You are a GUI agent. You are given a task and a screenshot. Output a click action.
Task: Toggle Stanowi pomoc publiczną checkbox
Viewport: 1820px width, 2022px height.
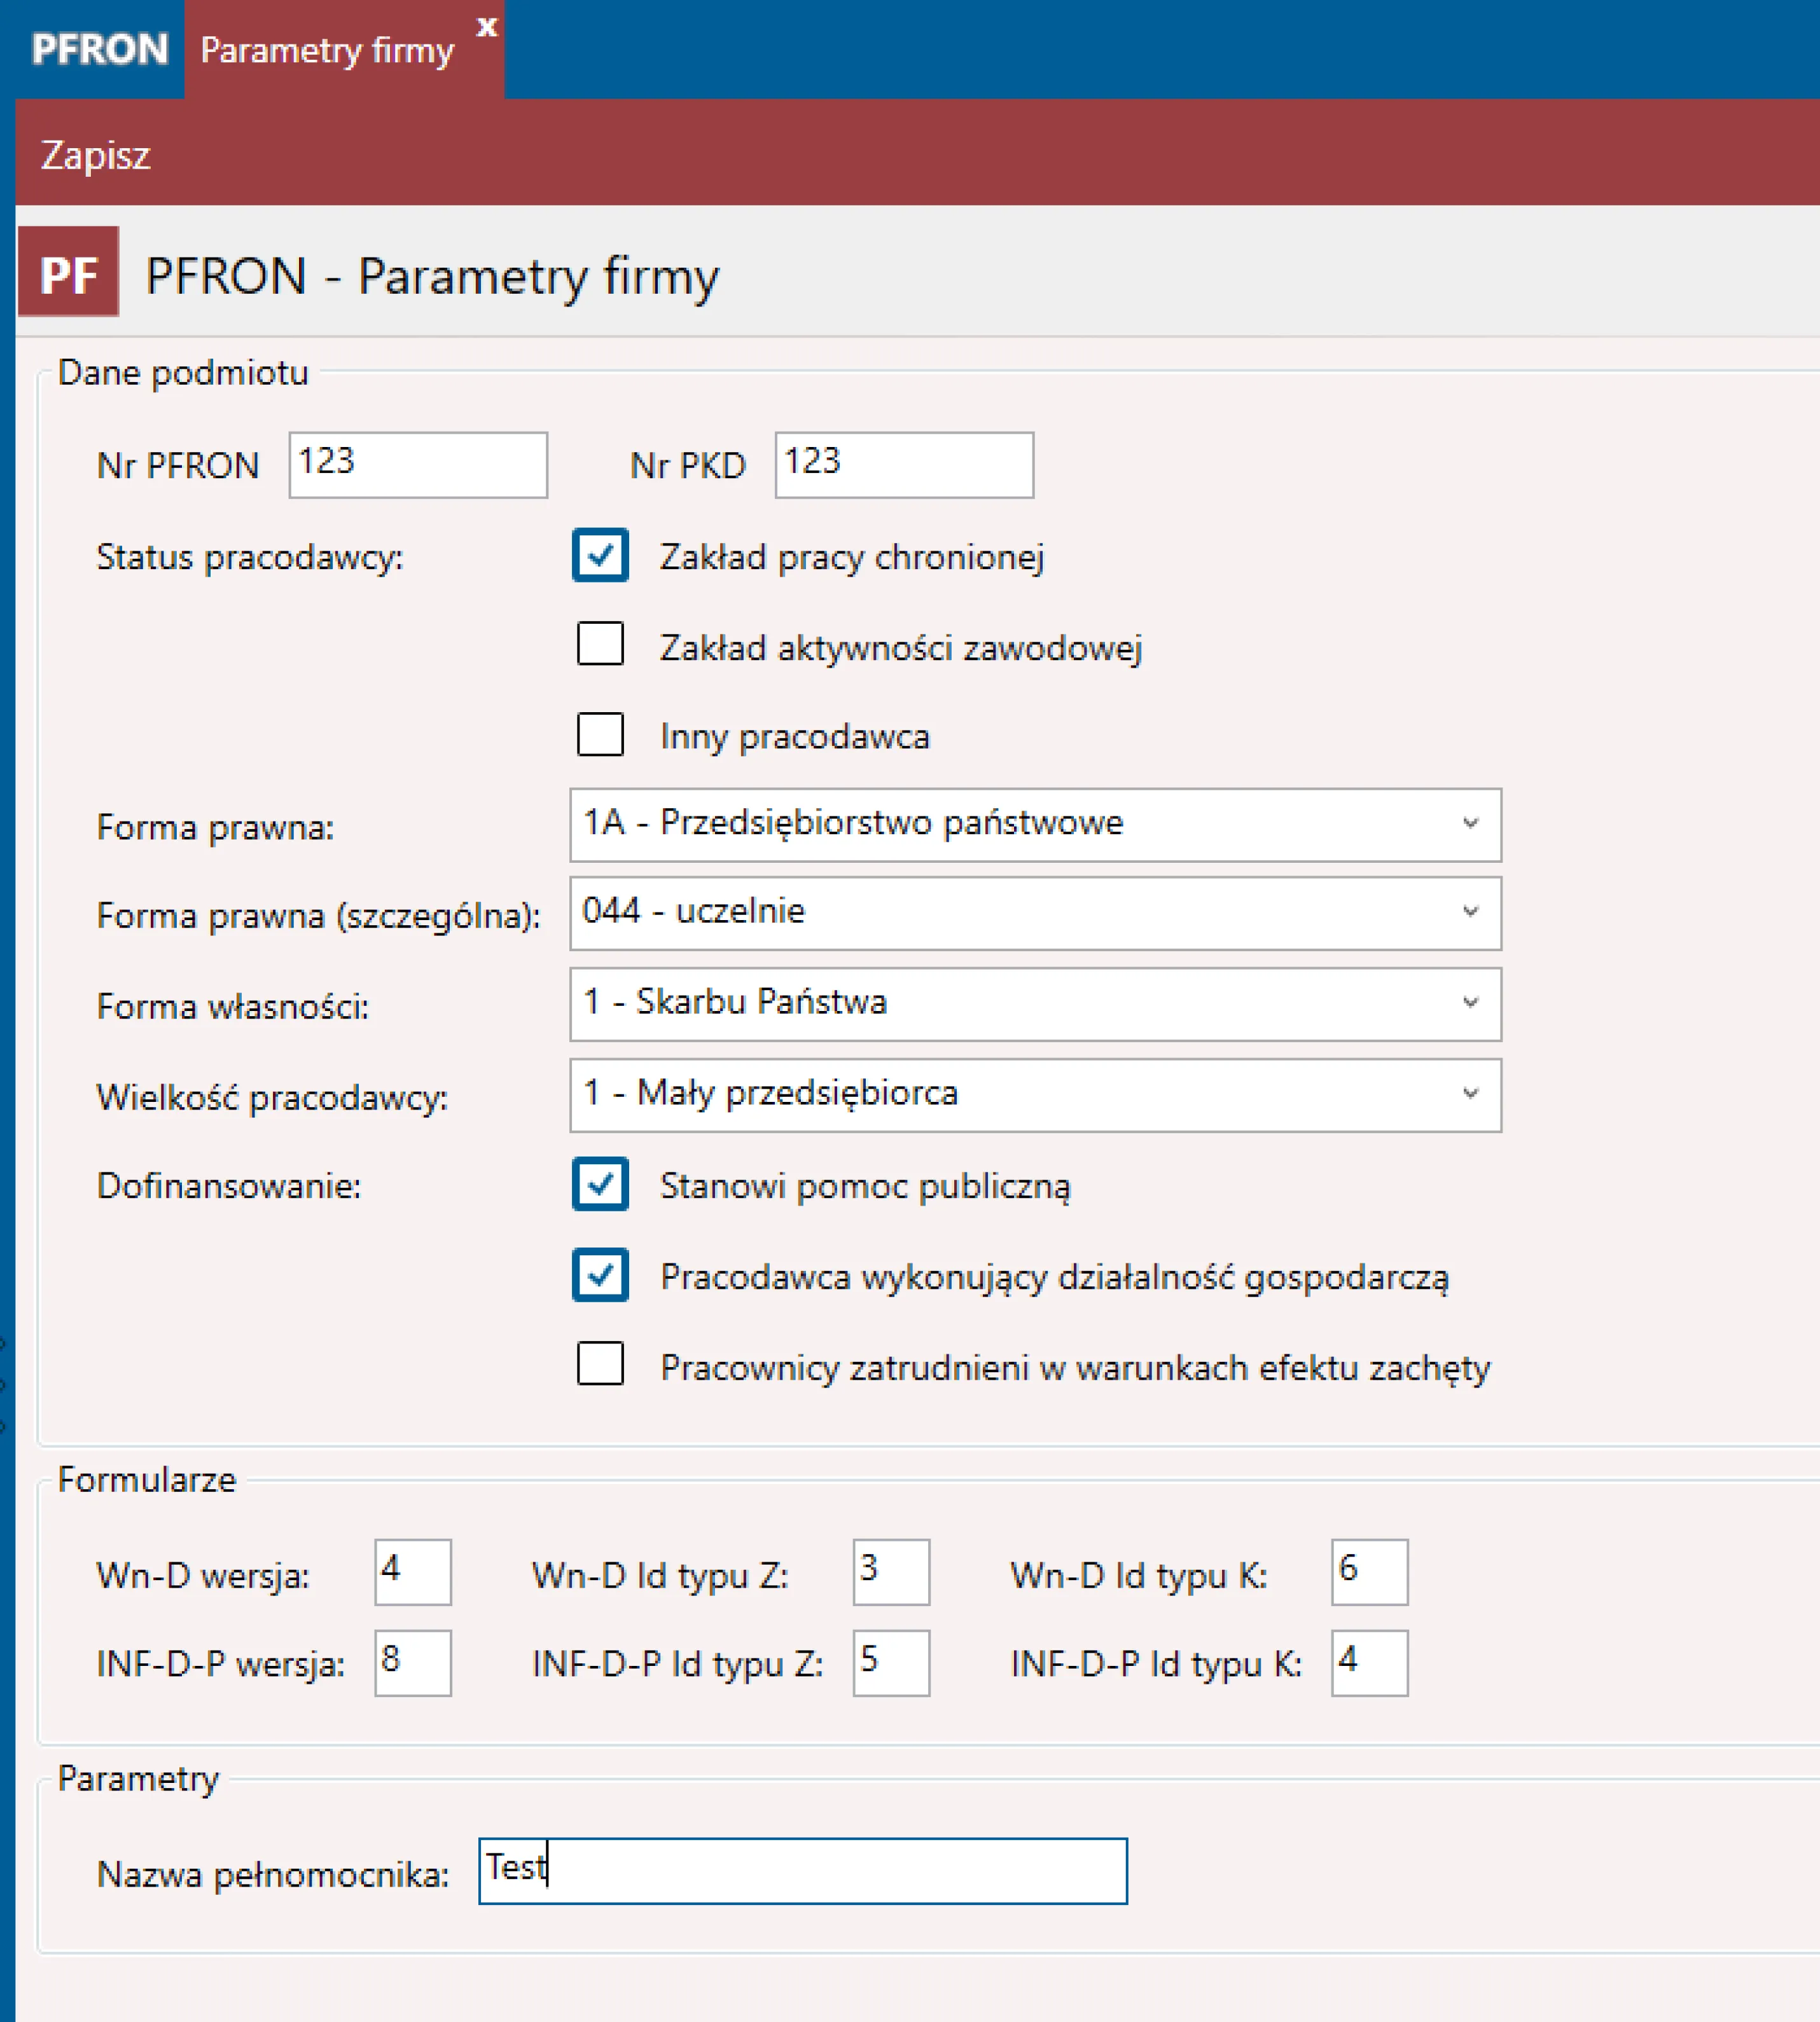tap(600, 1185)
